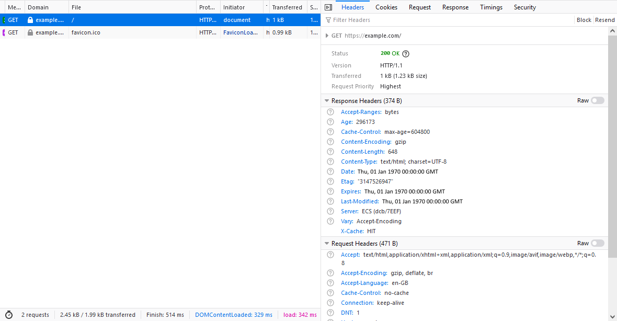Toggle Raw view for Response Headers
This screenshot has height=321, width=617.
pyautogui.click(x=598, y=100)
